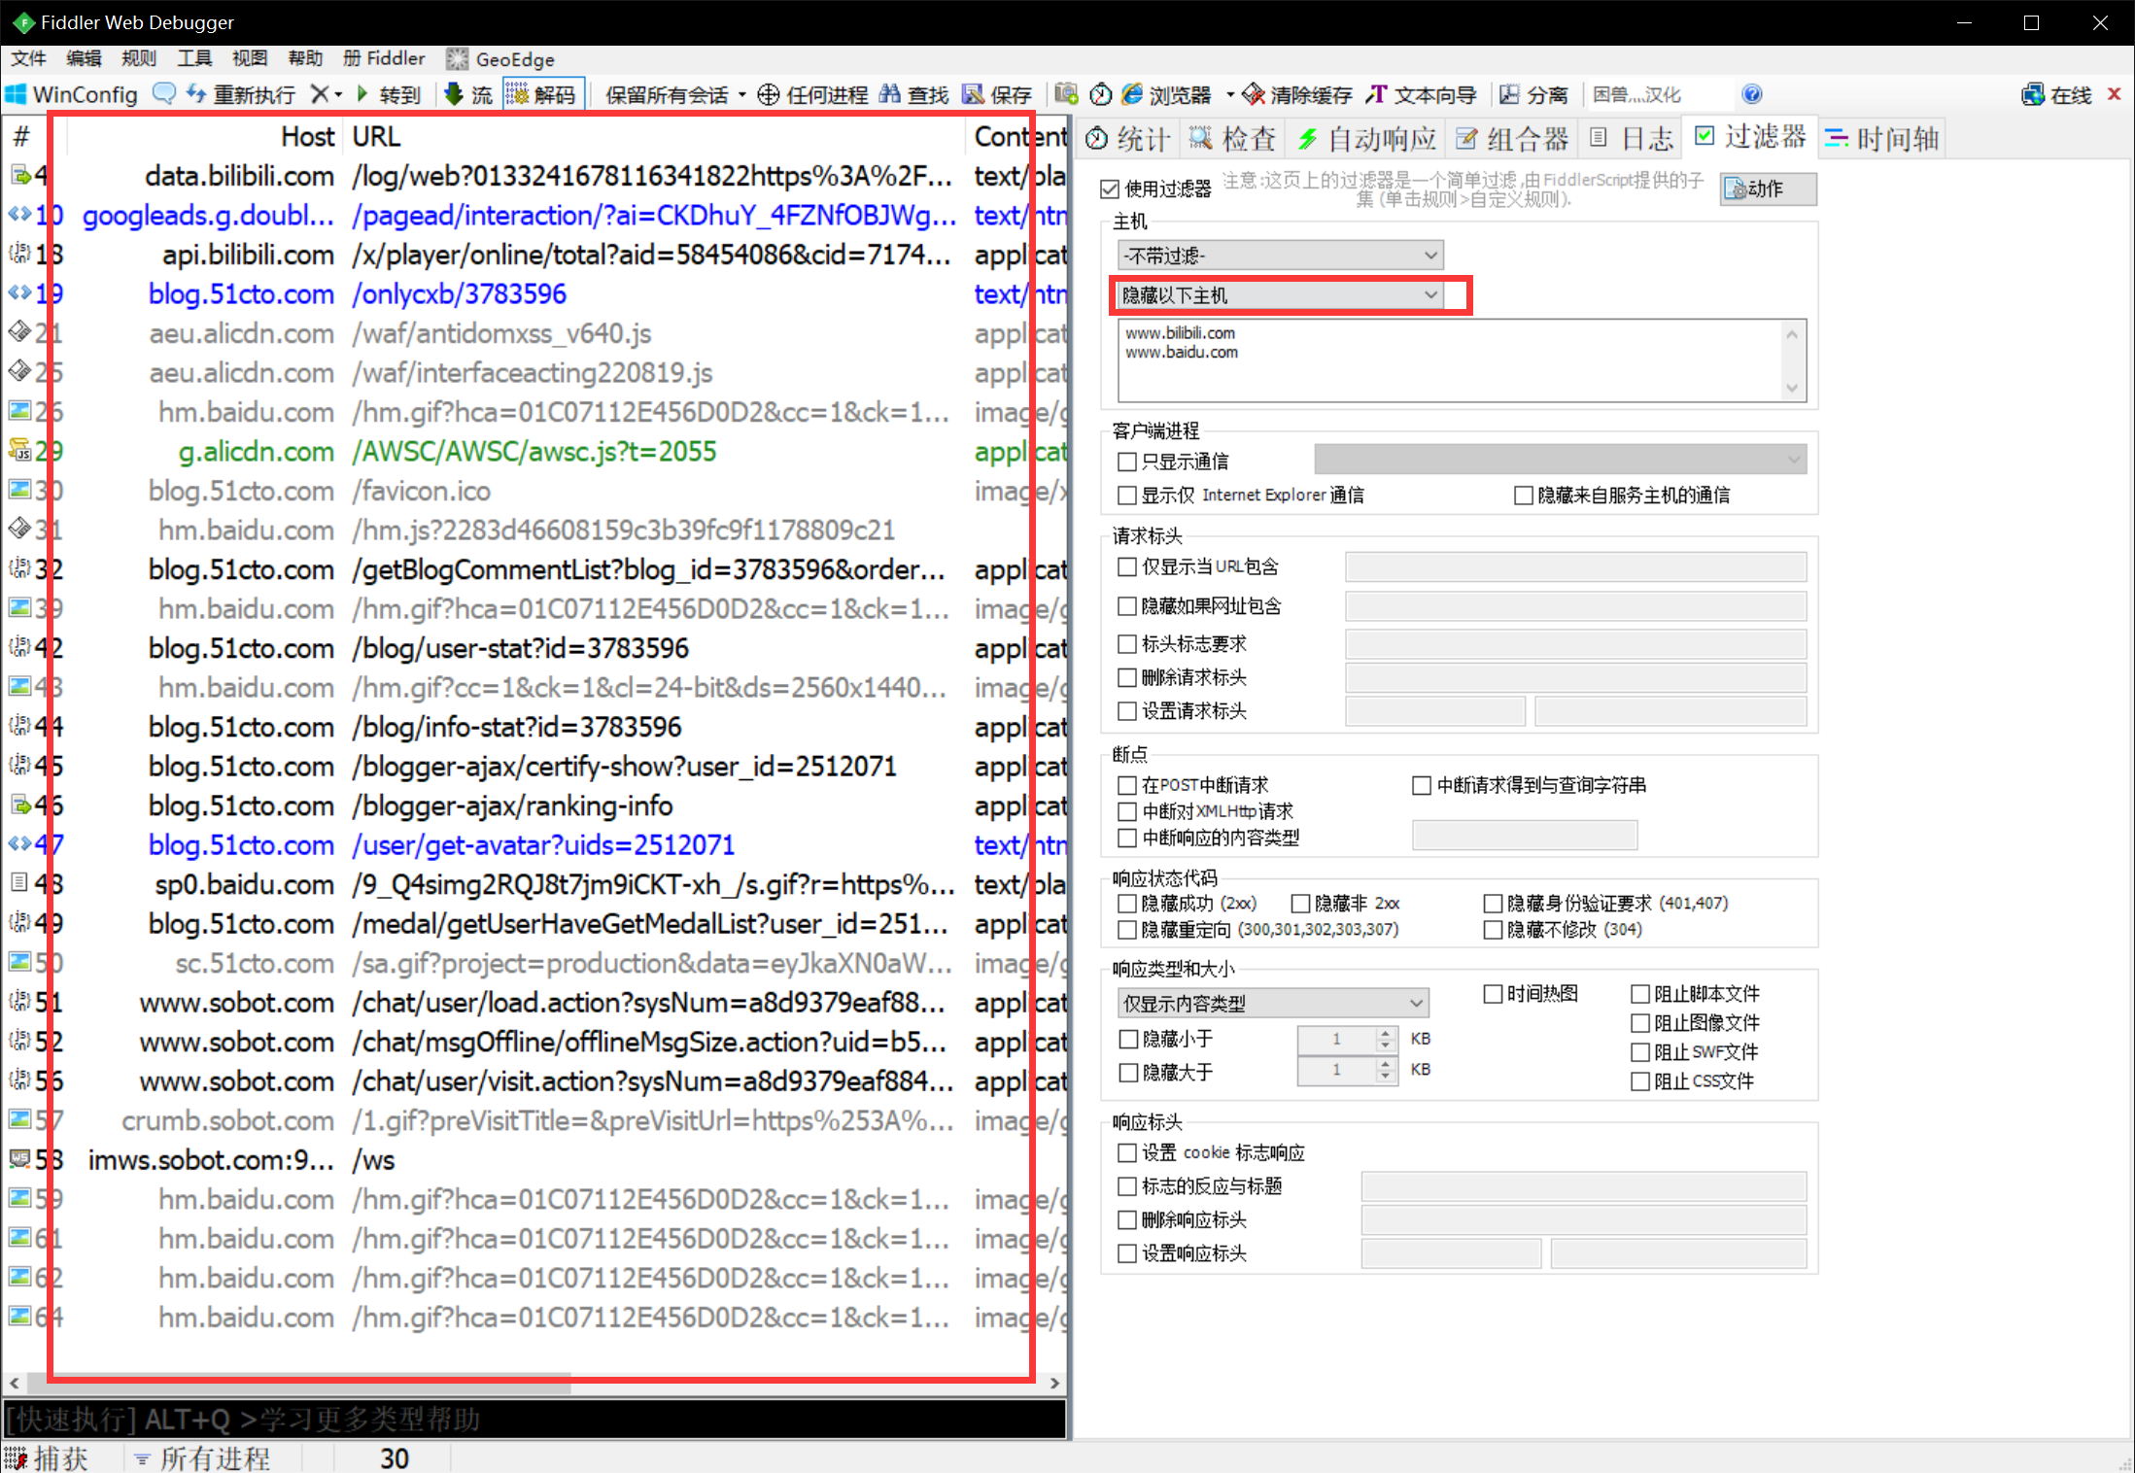The image size is (2135, 1473).
Task: Click the timer clock icon in toolbar
Action: [1100, 94]
